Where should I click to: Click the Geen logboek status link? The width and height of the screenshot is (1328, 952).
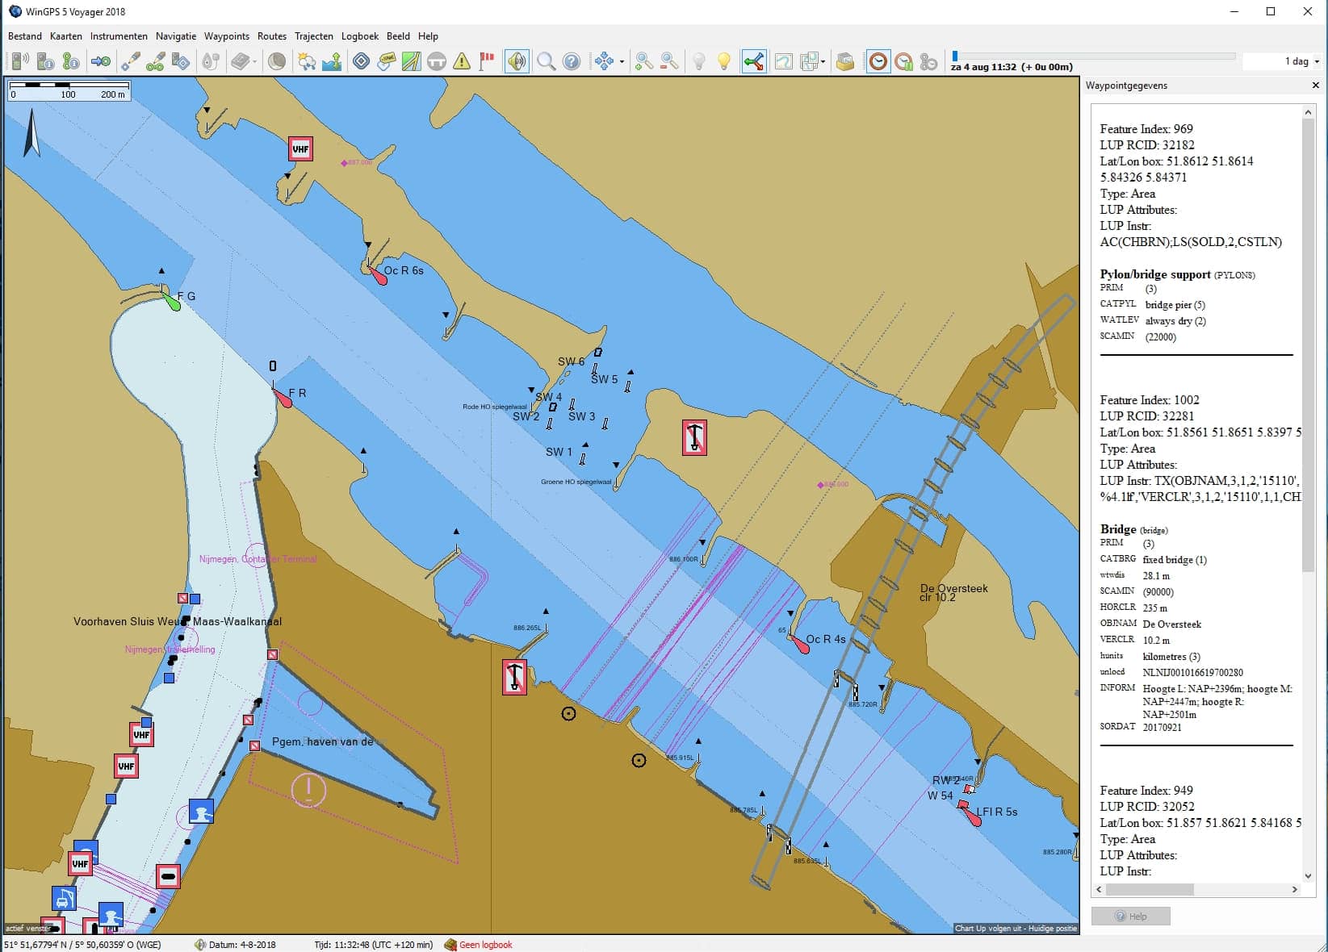[485, 945]
